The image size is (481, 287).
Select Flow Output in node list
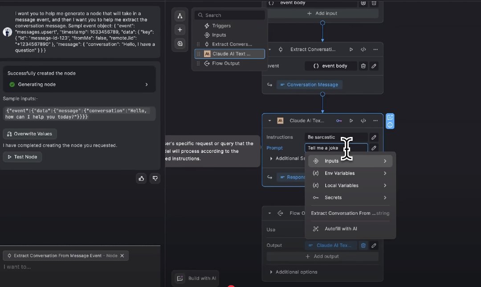click(229, 63)
